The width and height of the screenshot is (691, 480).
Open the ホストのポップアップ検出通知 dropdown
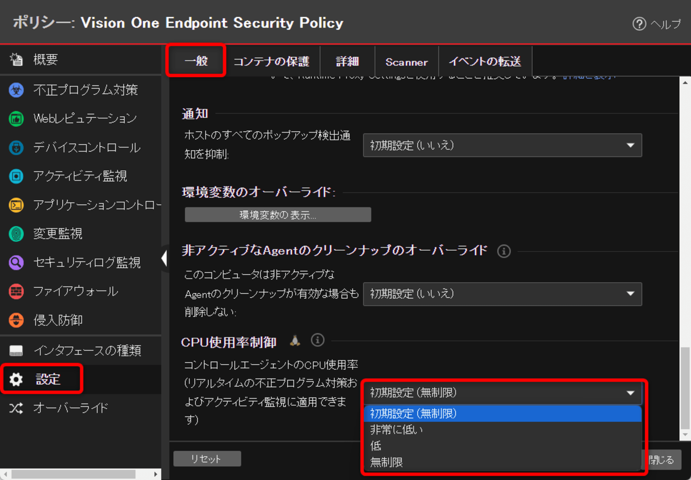pos(502,145)
